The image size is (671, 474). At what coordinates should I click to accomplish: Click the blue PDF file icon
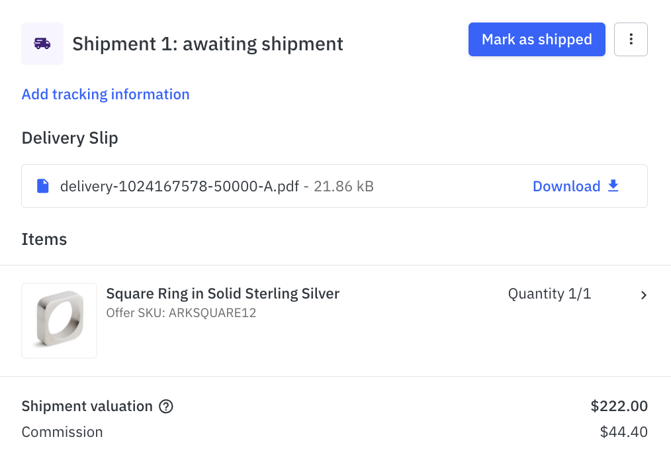click(x=43, y=186)
